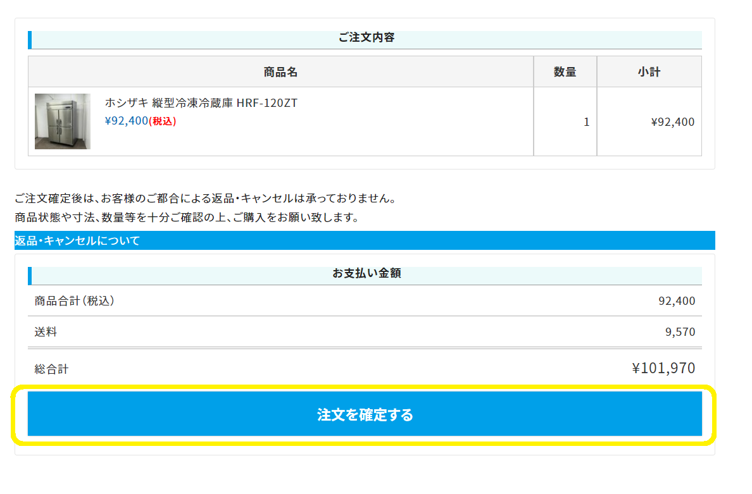The width and height of the screenshot is (752, 494).
Task: Click the no-returns notice text after order confirmation
Action: pos(205,199)
